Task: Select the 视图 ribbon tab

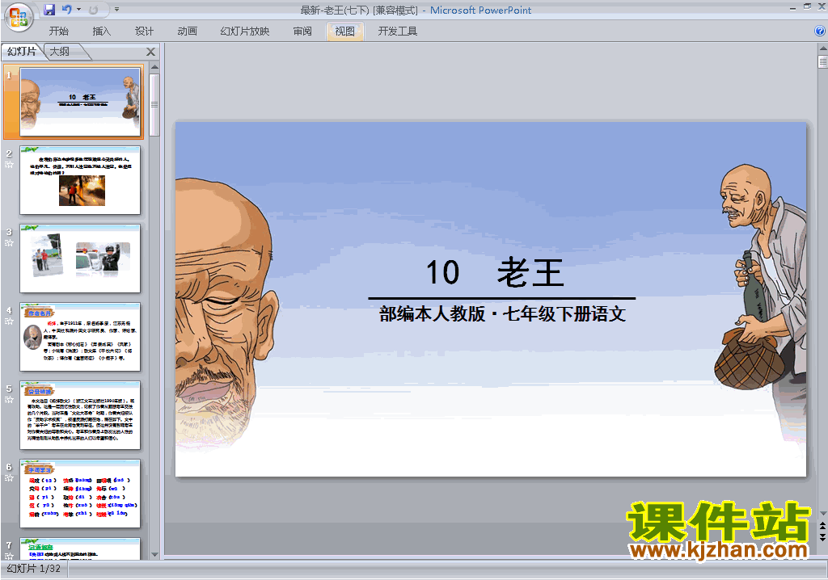Action: (344, 32)
